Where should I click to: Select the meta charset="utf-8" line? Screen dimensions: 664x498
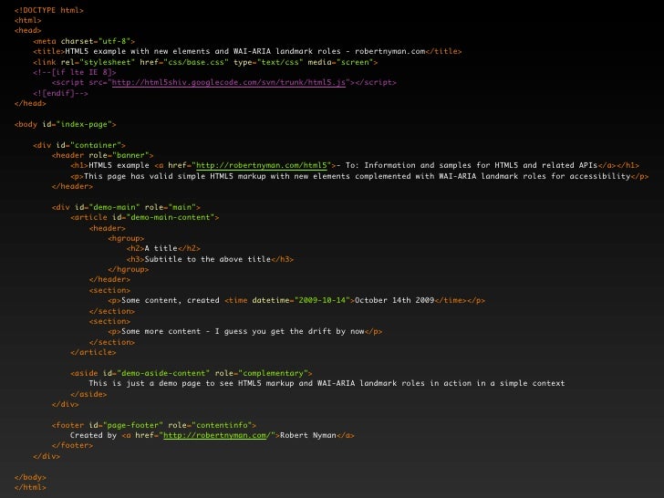84,42
